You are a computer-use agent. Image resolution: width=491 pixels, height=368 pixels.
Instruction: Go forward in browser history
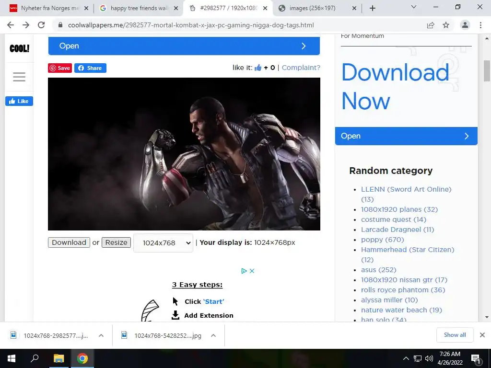pos(26,25)
